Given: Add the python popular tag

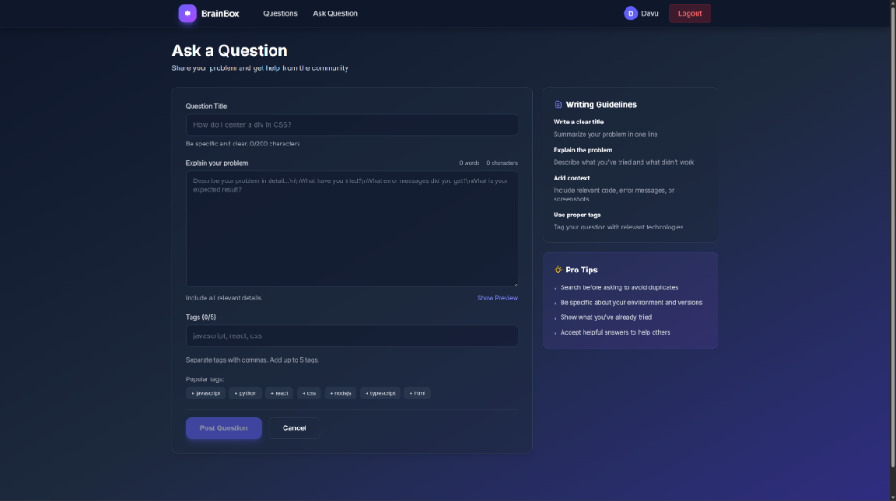Looking at the screenshot, I should [245, 393].
